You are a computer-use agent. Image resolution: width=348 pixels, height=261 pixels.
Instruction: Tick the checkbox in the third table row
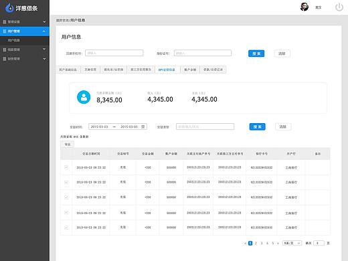(66, 197)
